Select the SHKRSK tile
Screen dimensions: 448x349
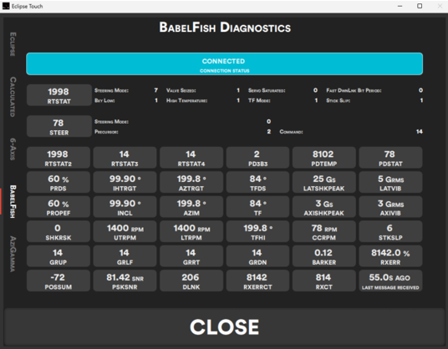tap(59, 231)
